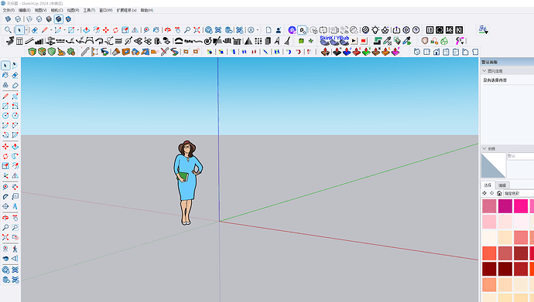Open 3D Warehouse from top toolbar
Image resolution: width=534 pixels, height=302 pixels.
point(208,30)
